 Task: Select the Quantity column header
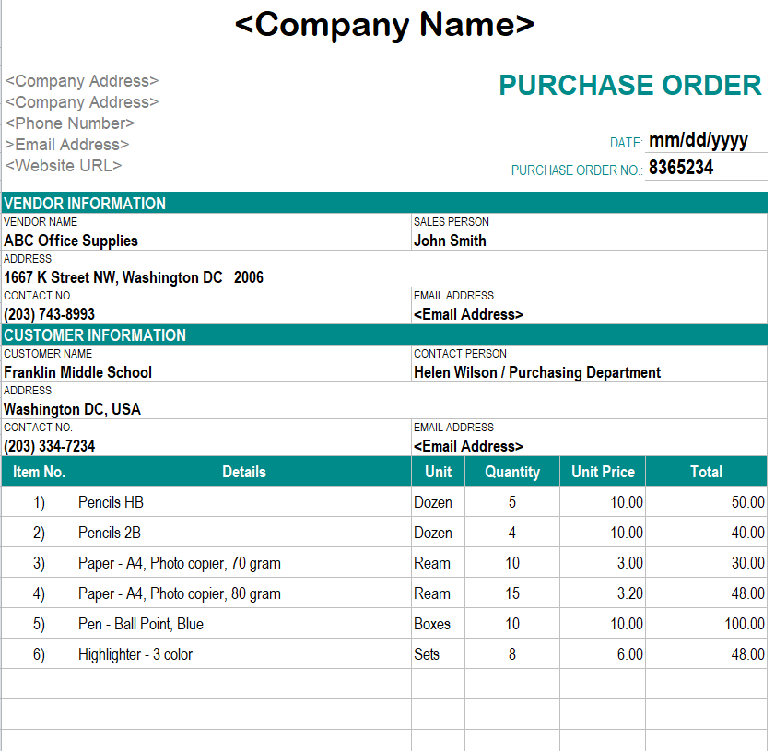[512, 472]
